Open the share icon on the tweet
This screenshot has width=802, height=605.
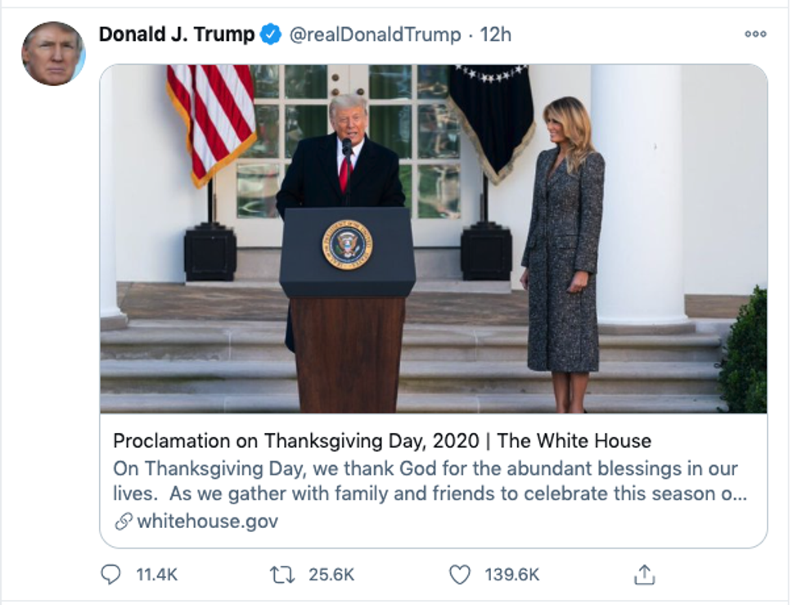645,575
